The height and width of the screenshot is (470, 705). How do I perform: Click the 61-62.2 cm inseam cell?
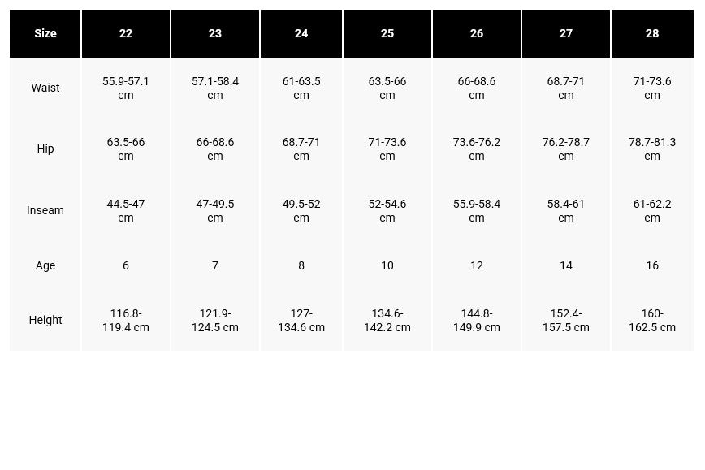pos(652,210)
